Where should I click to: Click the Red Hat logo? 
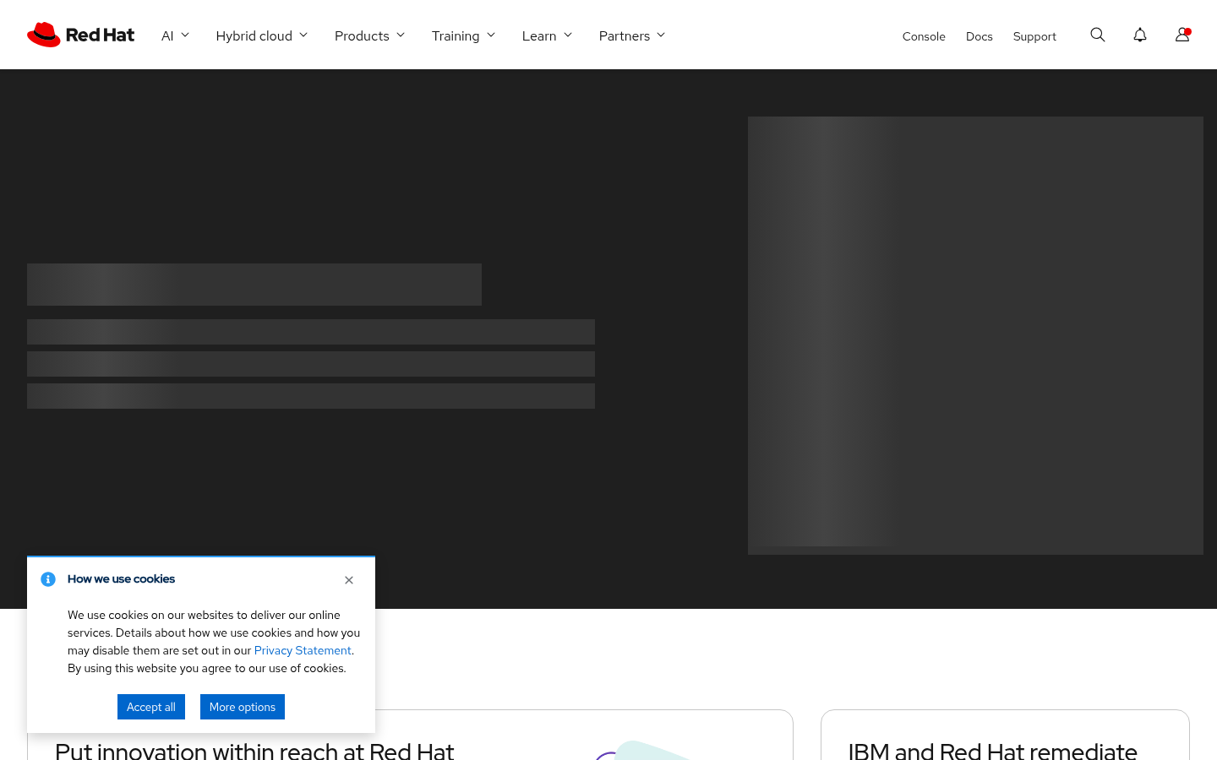coord(81,35)
